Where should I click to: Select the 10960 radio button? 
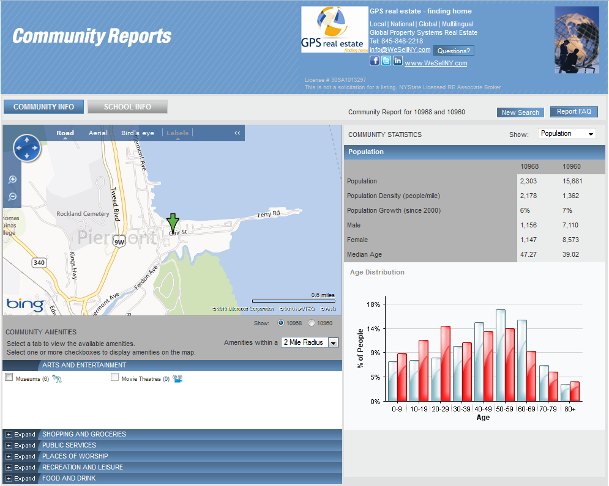pyautogui.click(x=312, y=323)
